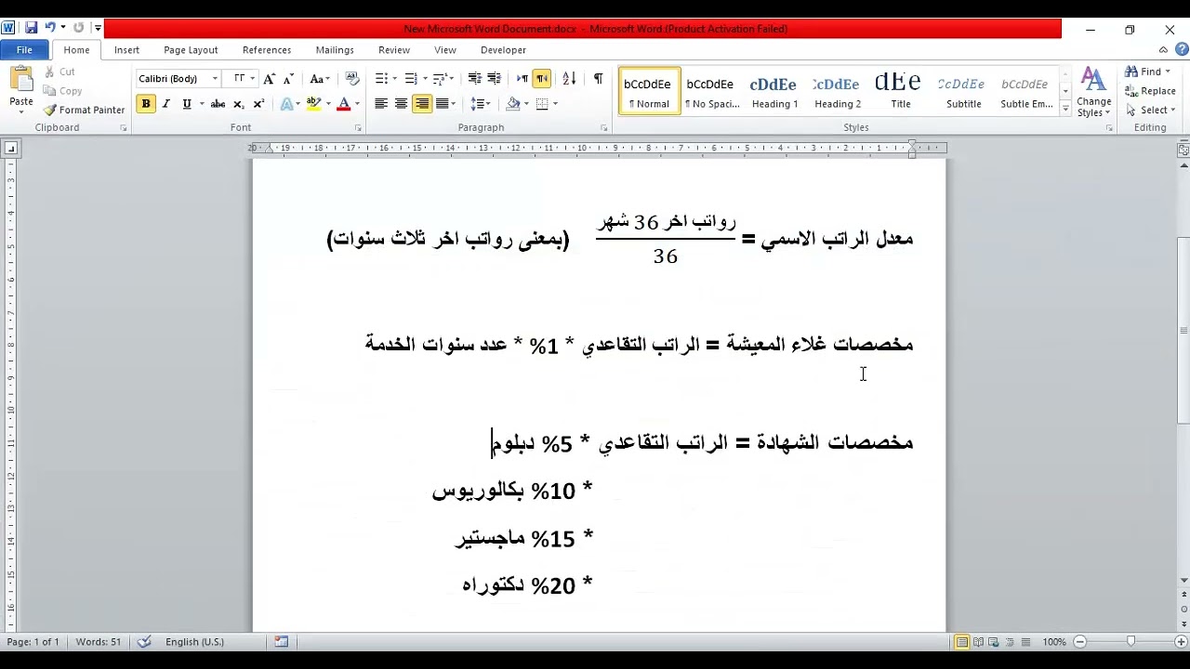Viewport: 1190px width, 669px height.
Task: Click the Paste clipboard icon
Action: [21, 80]
